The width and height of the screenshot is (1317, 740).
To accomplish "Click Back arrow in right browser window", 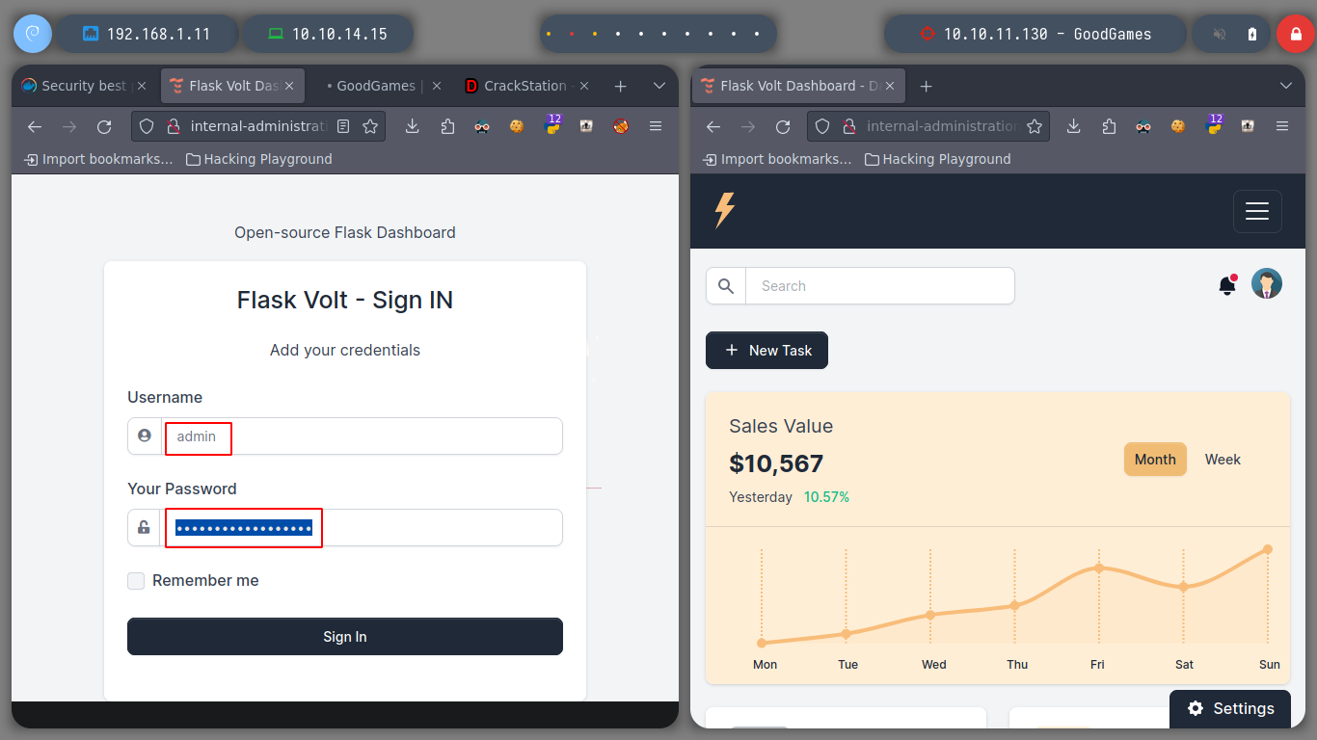I will pos(713,126).
